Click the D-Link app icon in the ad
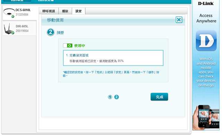This screenshot has width=222, height=136. click(206, 40)
